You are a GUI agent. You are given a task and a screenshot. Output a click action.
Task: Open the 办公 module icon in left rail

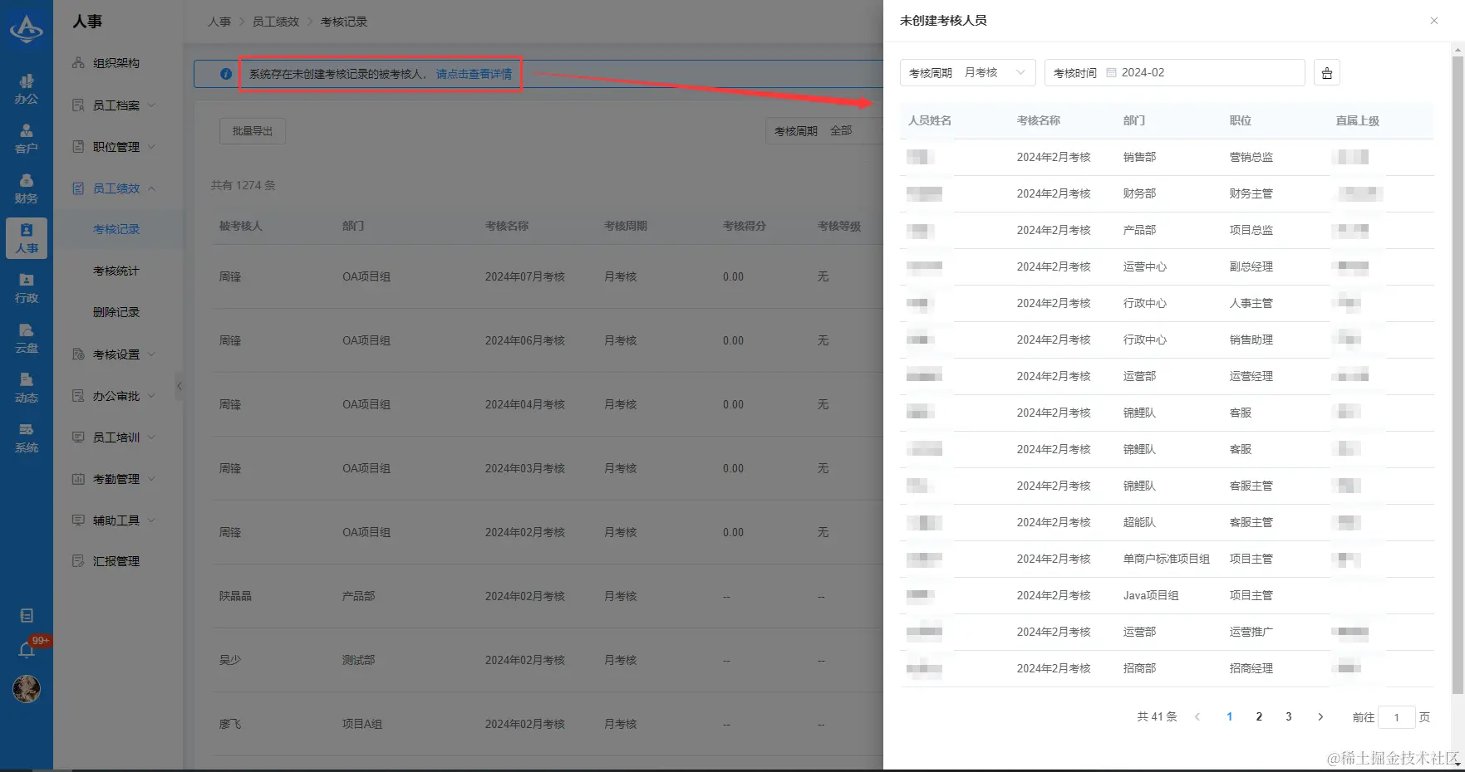(x=27, y=89)
